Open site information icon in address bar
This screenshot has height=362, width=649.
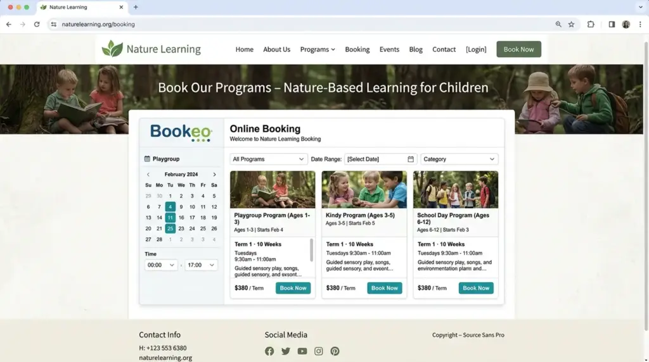(x=54, y=25)
